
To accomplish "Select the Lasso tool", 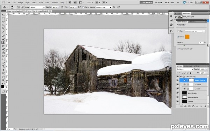I will [x=3, y=22].
